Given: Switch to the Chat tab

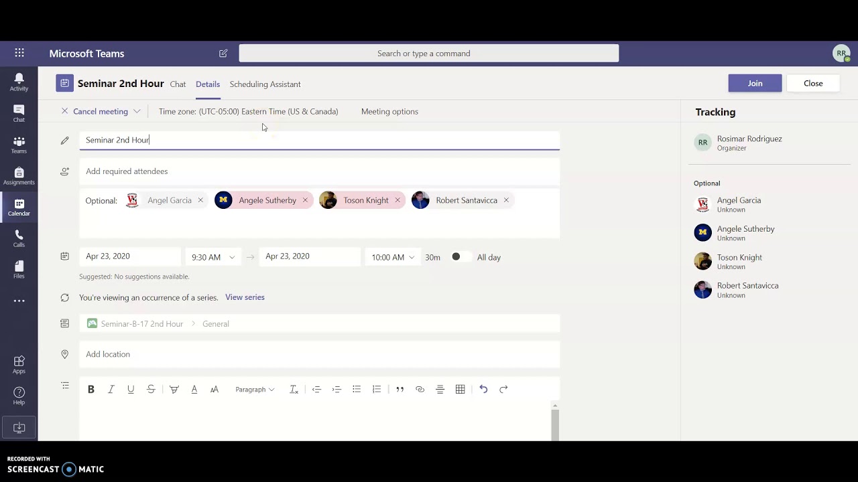Looking at the screenshot, I should pos(178,84).
